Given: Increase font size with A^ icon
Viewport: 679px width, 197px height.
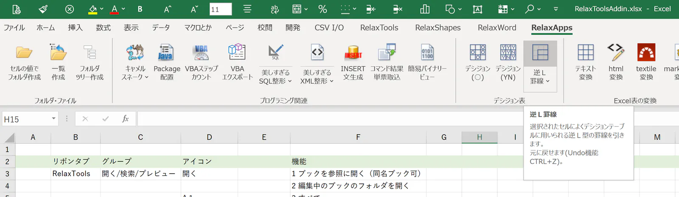Looking at the screenshot, I should (168, 9).
